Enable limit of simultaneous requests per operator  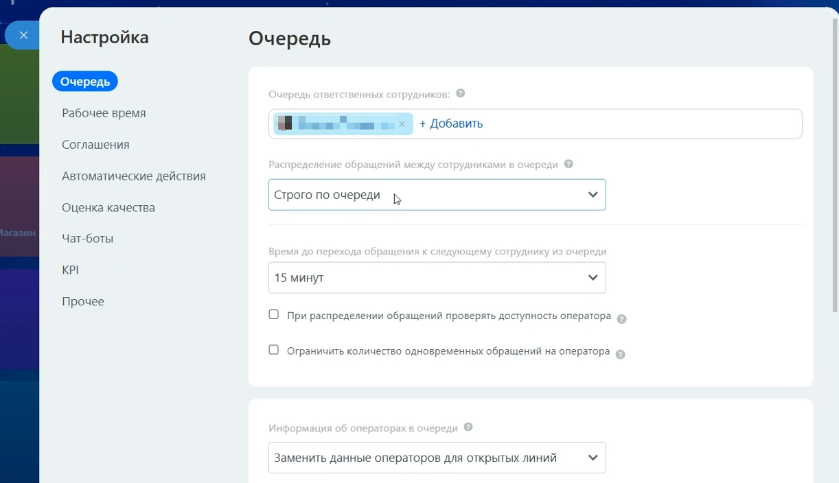274,350
